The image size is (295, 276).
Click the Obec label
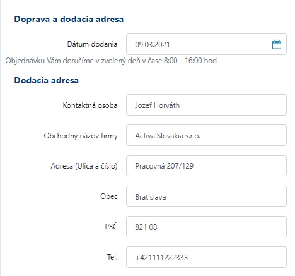click(109, 196)
